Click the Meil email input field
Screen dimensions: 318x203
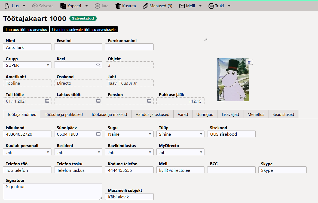click(x=180, y=170)
